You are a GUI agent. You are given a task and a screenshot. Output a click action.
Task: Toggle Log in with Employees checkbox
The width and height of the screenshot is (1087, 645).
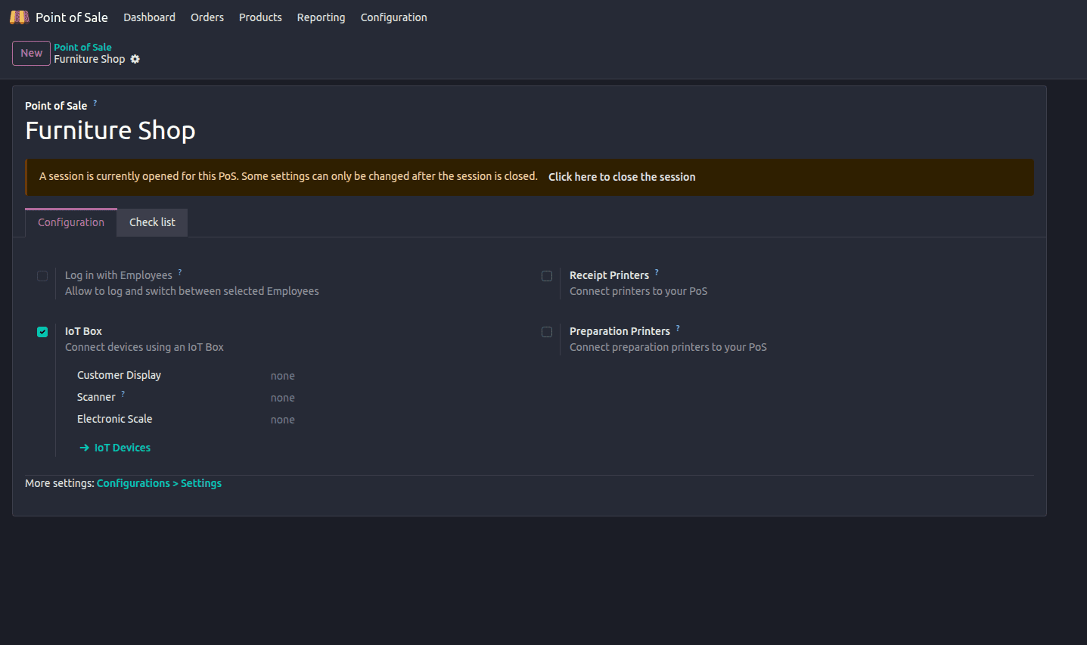pos(42,276)
